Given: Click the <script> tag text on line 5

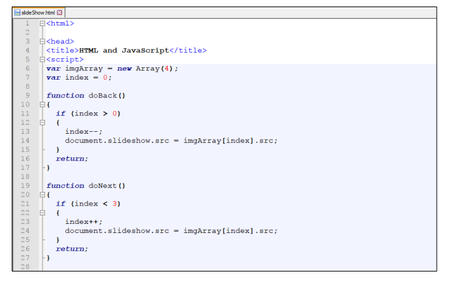Looking at the screenshot, I should (65, 59).
